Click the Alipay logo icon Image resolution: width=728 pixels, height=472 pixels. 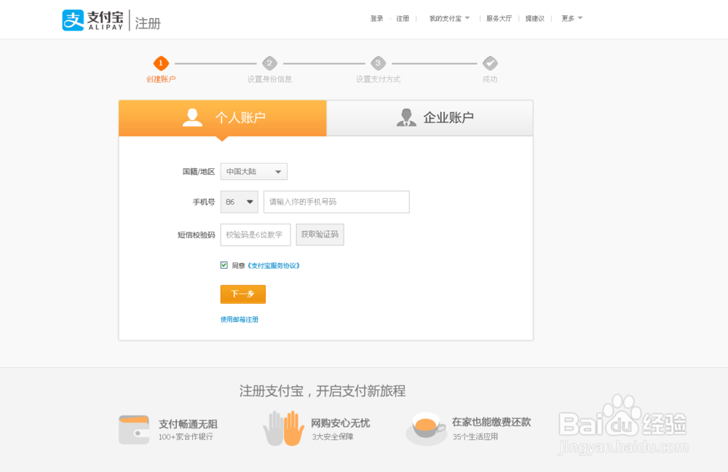[x=73, y=20]
